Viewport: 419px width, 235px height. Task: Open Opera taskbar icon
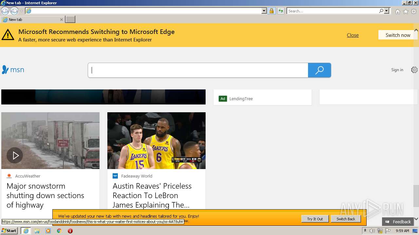[70, 231]
